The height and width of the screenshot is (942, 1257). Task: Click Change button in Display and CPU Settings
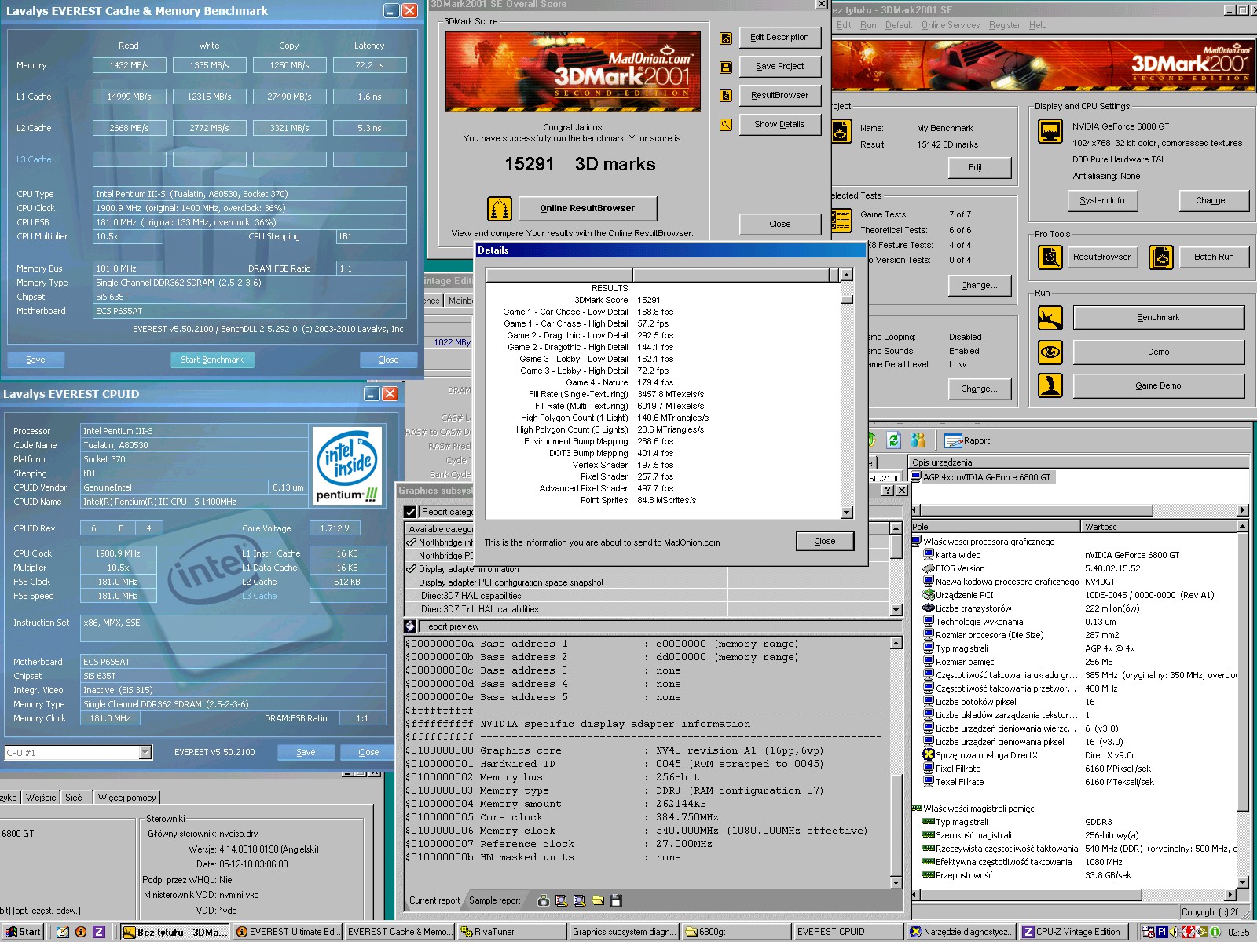[x=1214, y=200]
